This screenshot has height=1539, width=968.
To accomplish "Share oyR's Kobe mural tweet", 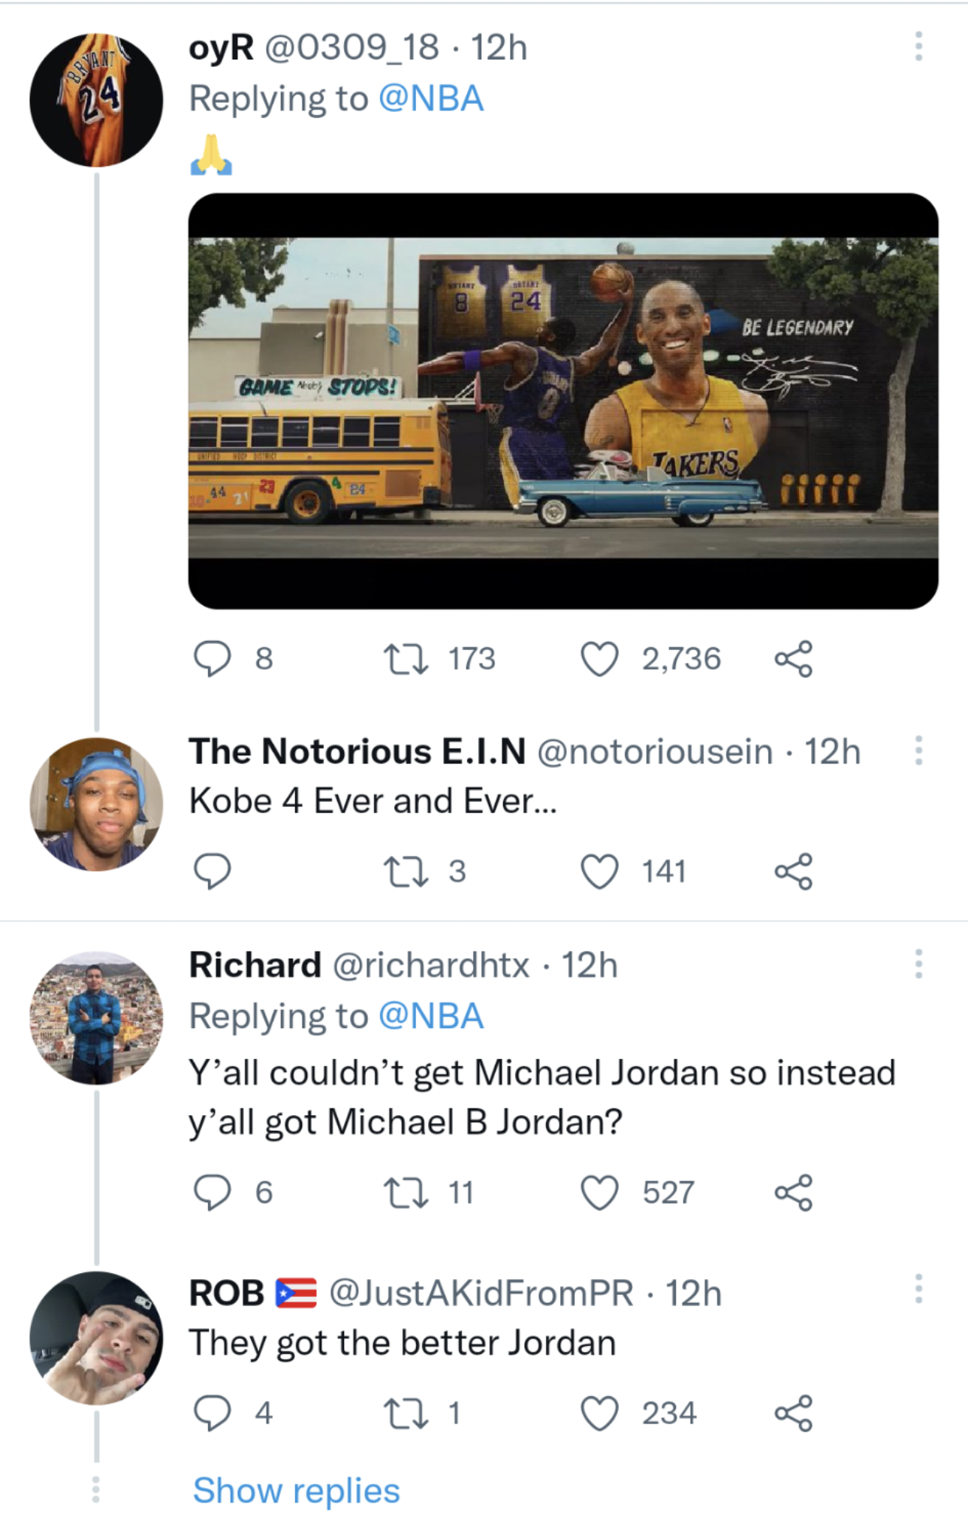I will click(793, 659).
